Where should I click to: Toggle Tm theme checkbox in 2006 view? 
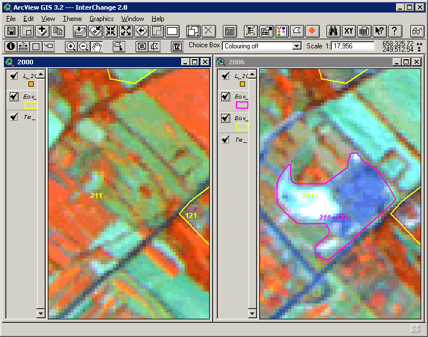point(226,139)
